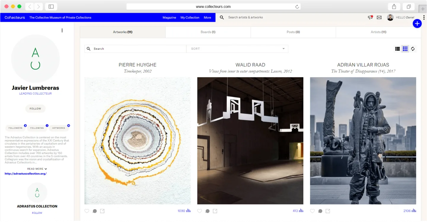This screenshot has height=222, width=427.
Task: Click the magnifier icon in header search
Action: [x=222, y=17]
